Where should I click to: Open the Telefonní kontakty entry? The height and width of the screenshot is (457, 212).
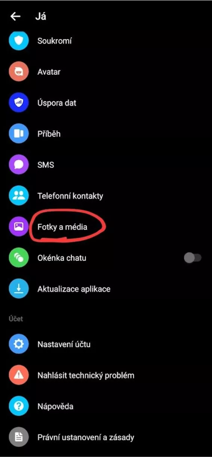click(x=106, y=196)
